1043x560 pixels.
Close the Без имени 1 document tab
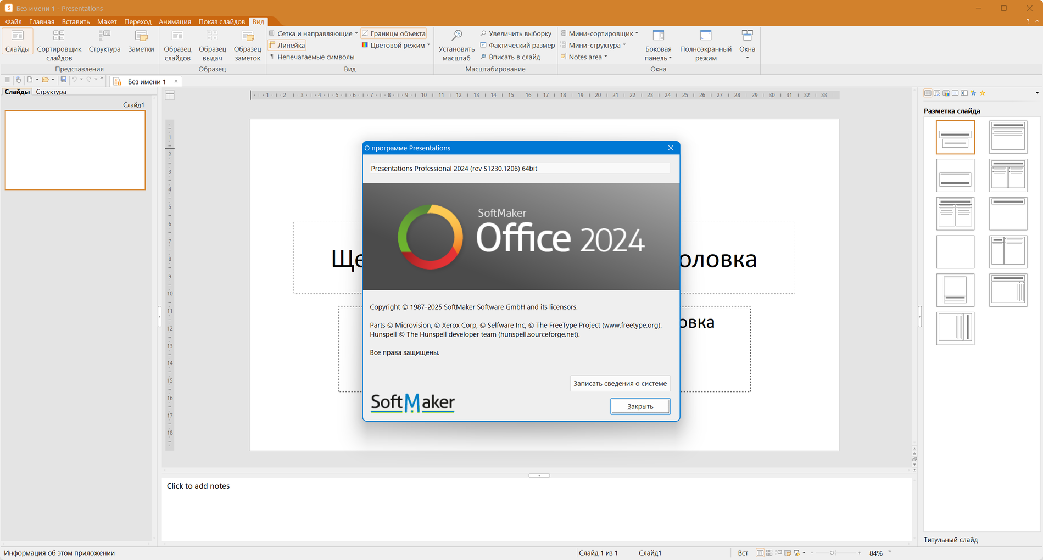[176, 81]
